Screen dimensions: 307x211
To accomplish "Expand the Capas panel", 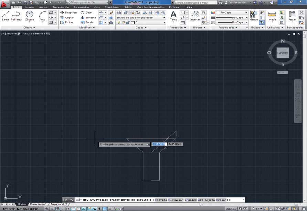I will click(x=141, y=28).
